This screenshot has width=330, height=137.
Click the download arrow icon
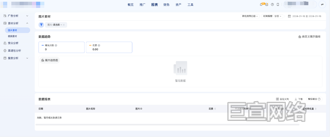296,99
